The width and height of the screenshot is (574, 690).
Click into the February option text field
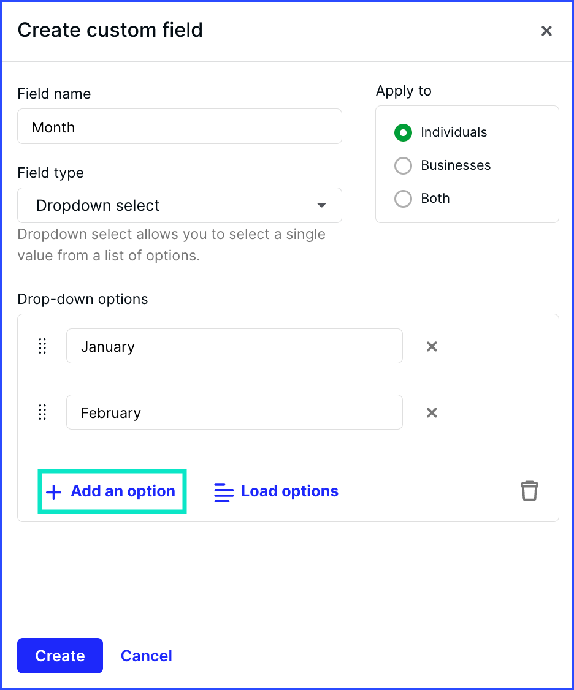pyautogui.click(x=234, y=412)
